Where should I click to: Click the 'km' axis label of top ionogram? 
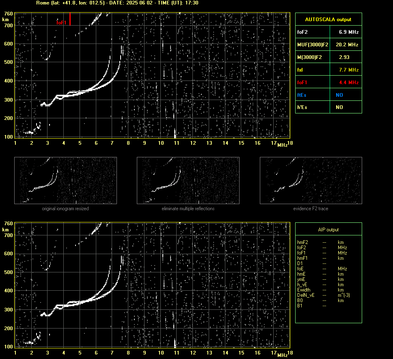click(6, 20)
